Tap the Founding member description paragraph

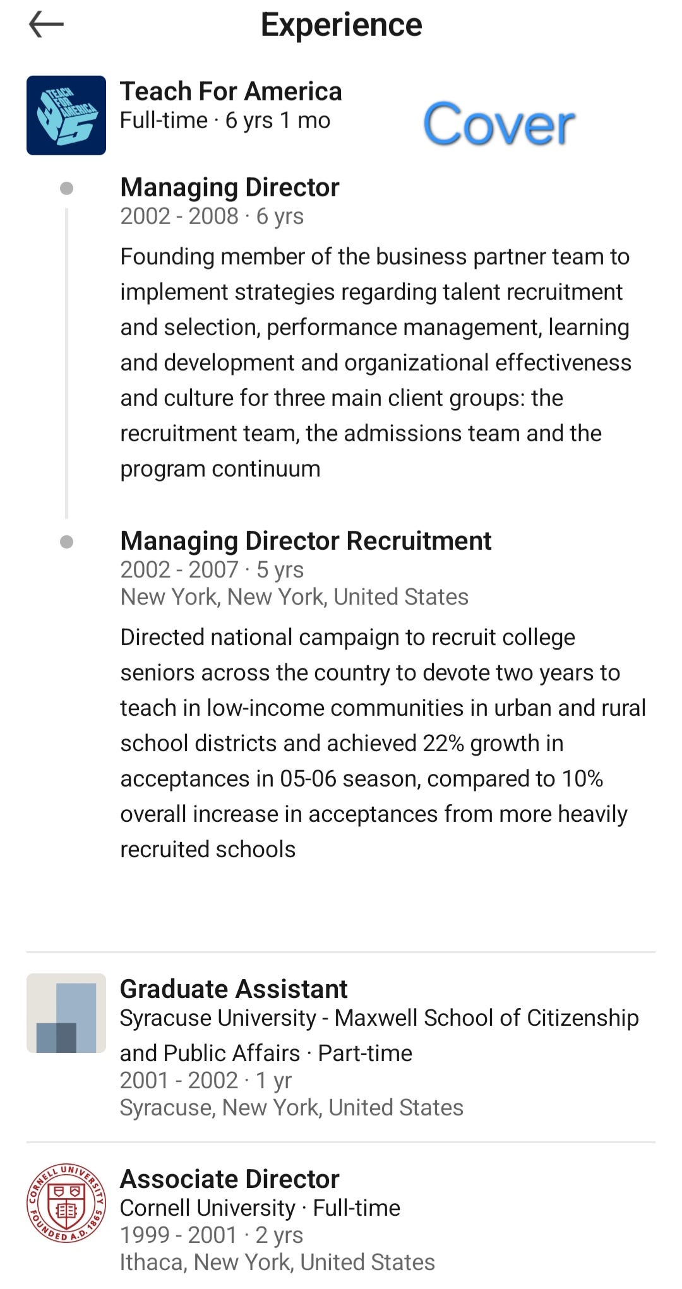376,363
